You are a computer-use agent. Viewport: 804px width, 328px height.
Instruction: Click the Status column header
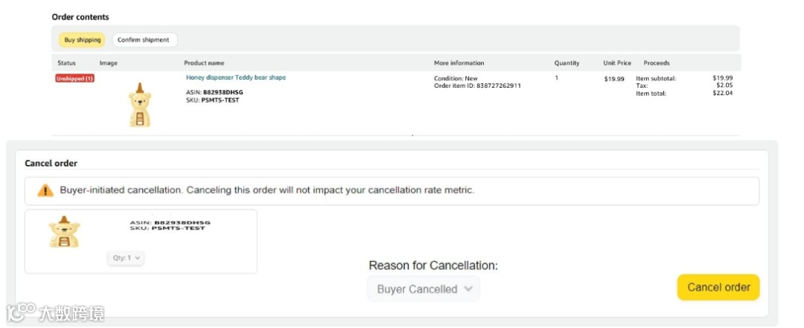[x=66, y=63]
